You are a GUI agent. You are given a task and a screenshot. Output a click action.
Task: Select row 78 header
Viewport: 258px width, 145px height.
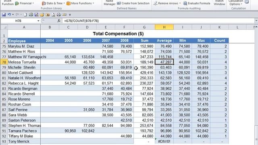[4, 62]
